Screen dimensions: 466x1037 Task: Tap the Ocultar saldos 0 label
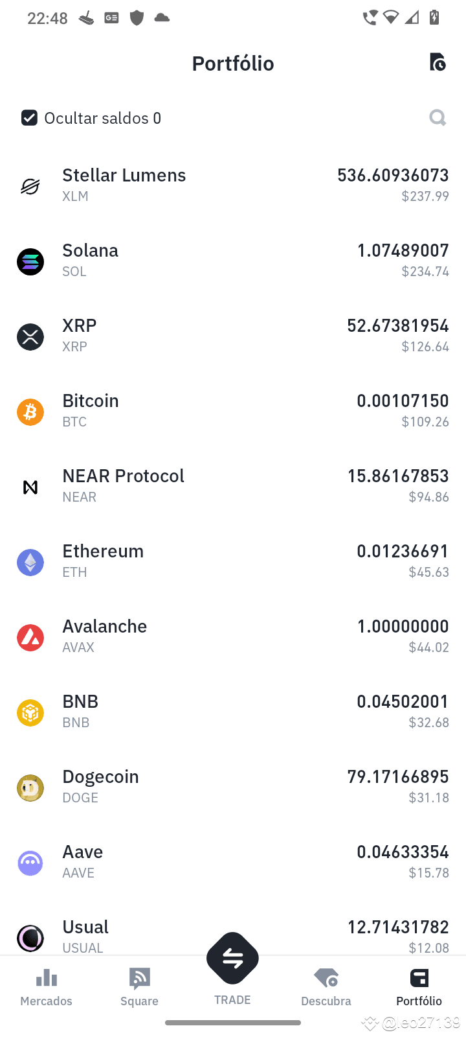click(x=102, y=118)
